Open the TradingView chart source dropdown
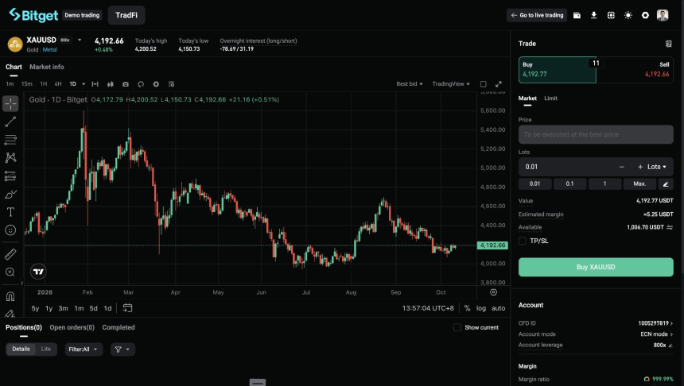This screenshot has height=386, width=684. (x=451, y=84)
